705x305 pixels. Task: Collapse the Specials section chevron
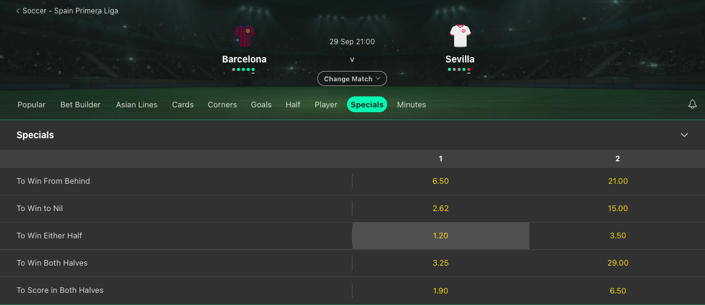click(x=684, y=135)
